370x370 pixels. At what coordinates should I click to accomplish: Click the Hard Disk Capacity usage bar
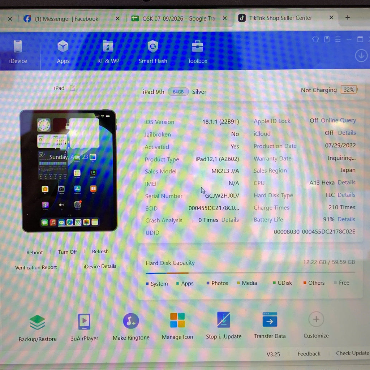[250, 272]
